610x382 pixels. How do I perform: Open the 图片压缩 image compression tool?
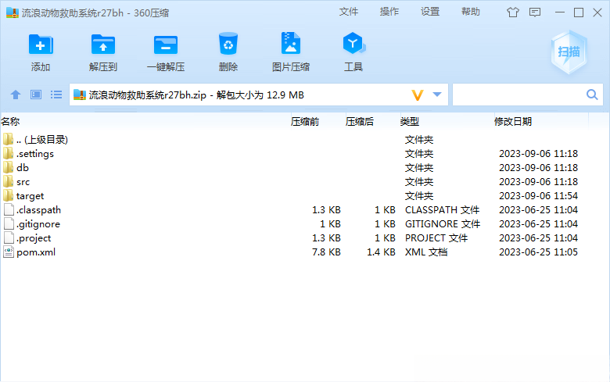click(x=291, y=43)
